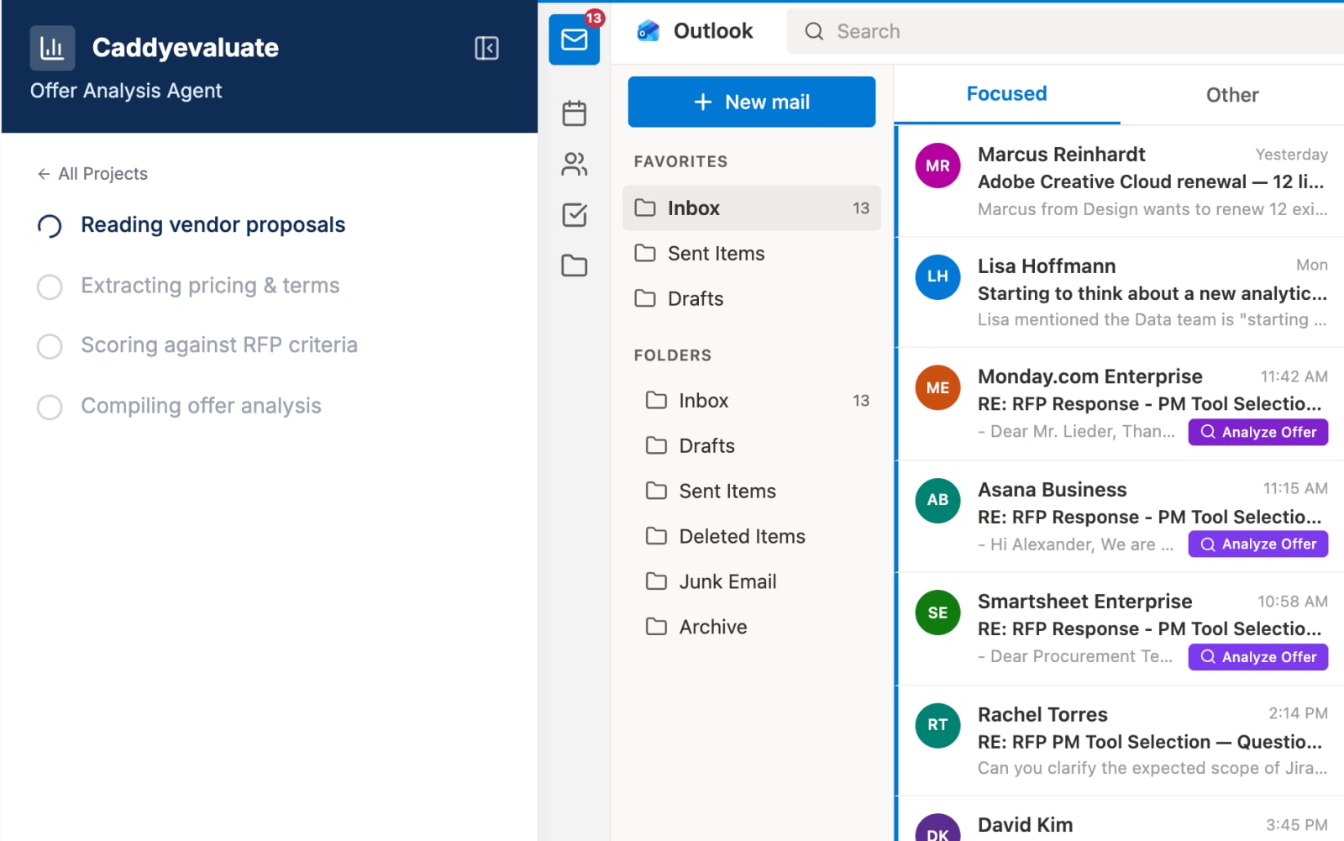
Task: Open the Smartsheet Enterprise RFP Response subject
Action: [1149, 629]
